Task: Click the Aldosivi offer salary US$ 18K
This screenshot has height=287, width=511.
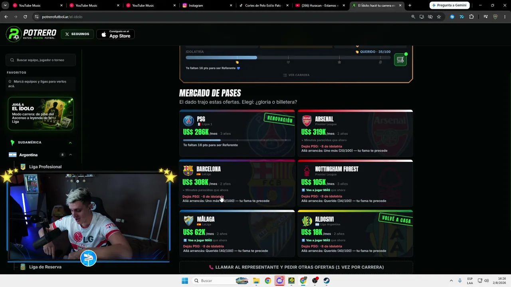Action: [313, 232]
